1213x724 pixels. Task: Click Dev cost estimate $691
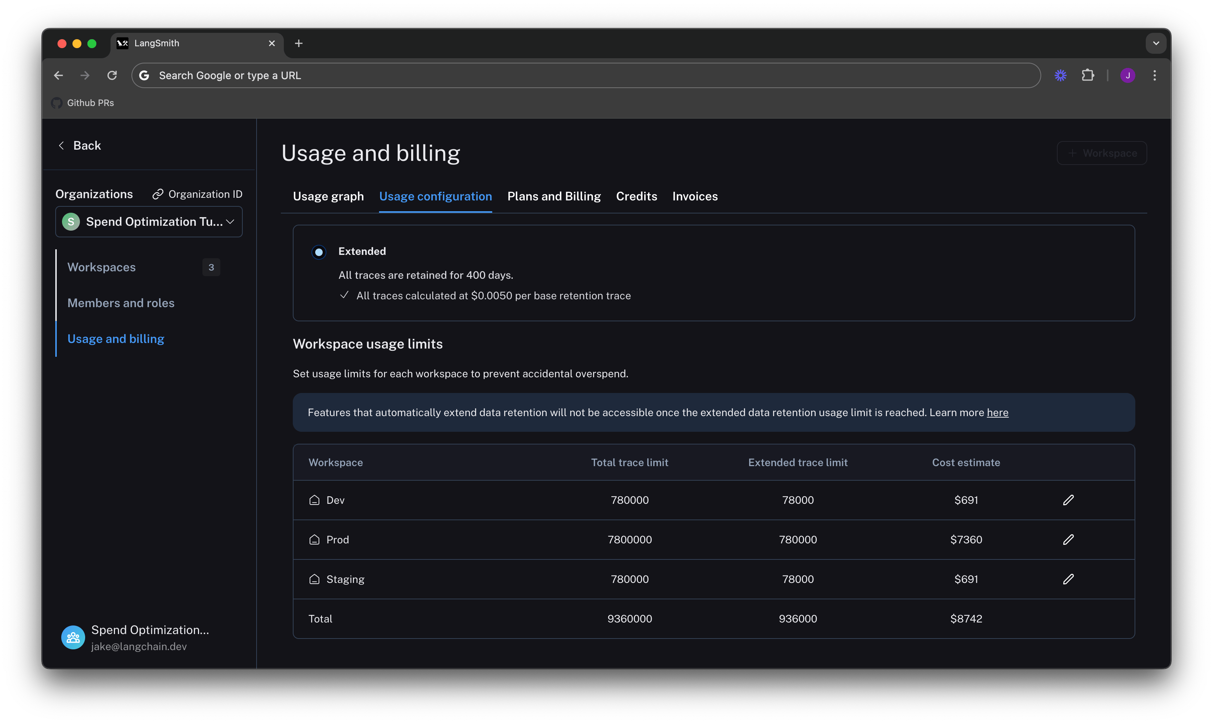[966, 500]
